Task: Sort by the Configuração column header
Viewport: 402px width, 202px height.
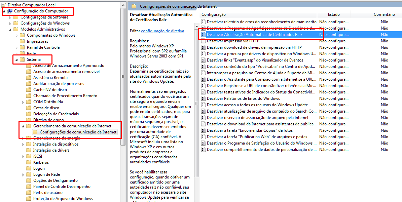Action: pyautogui.click(x=214, y=14)
